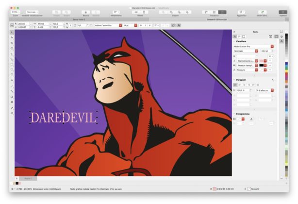This screenshot has height=204, width=298.
Task: Toggle the first paragraph alignment button (none)
Action: (235, 85)
